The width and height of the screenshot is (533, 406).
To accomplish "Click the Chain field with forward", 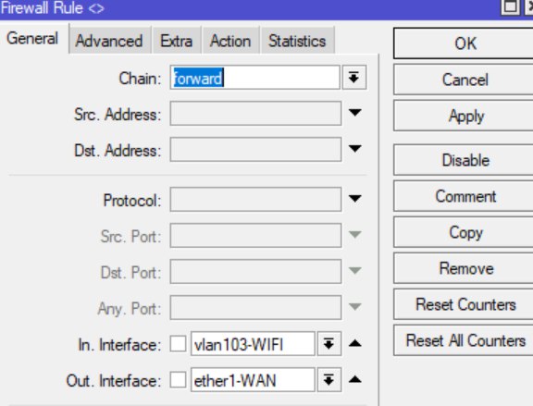I will pos(255,78).
